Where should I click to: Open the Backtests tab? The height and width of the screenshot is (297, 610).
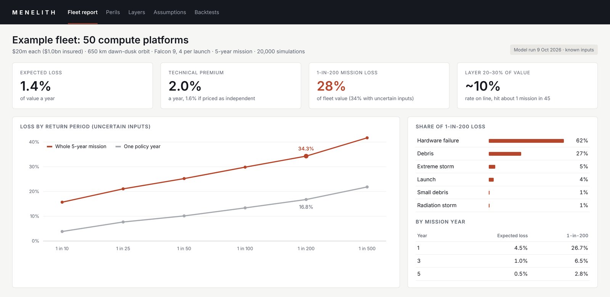point(207,12)
